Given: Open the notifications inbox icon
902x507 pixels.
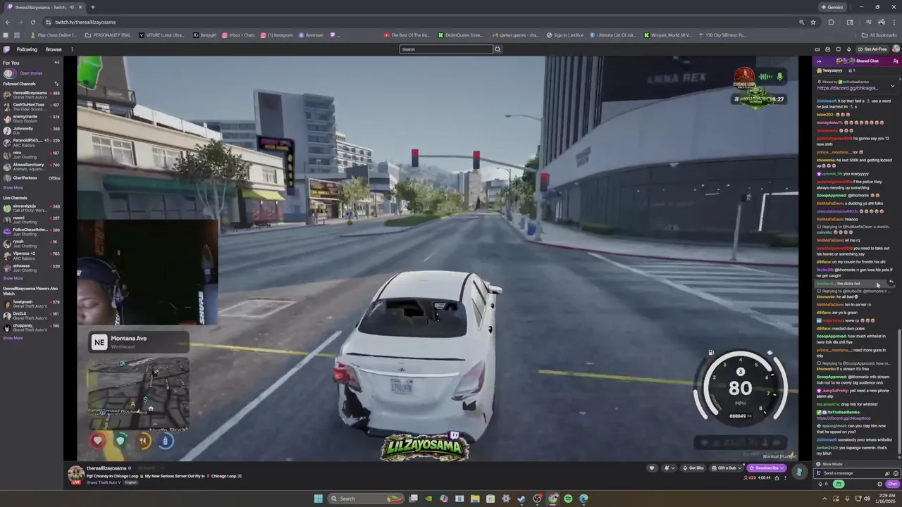Looking at the screenshot, I should [828, 49].
